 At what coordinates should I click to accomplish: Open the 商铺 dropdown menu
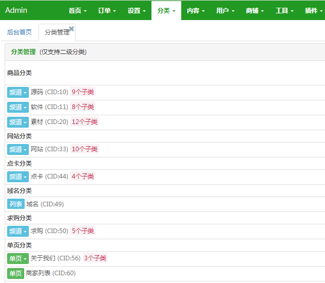(x=255, y=10)
